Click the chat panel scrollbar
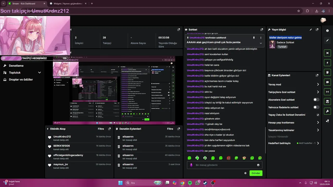The width and height of the screenshot is (333, 187). pos(265,140)
